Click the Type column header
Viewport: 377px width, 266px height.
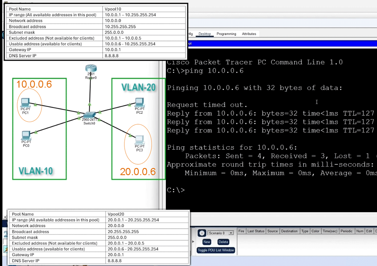click(305, 231)
